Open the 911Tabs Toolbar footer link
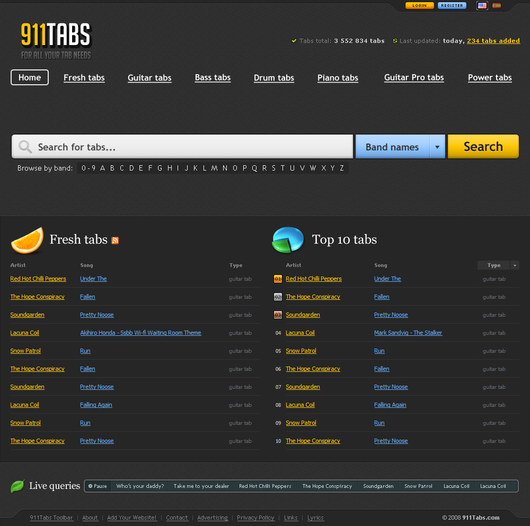The image size is (530, 526). coord(51,518)
